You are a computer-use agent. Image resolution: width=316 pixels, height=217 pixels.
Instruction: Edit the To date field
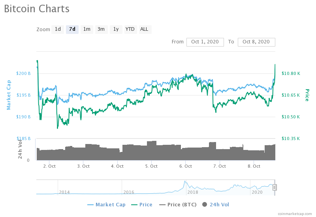click(x=256, y=42)
